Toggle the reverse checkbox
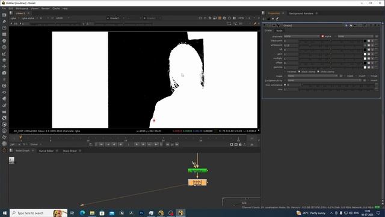The width and height of the screenshot is (385, 217). click(x=285, y=72)
